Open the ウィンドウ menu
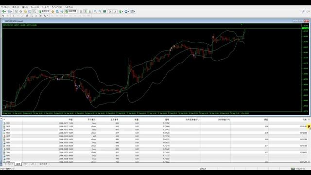 [x=57, y=7]
